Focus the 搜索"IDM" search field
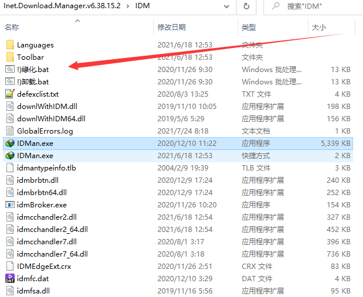363x297 pixels. pyautogui.click(x=313, y=6)
